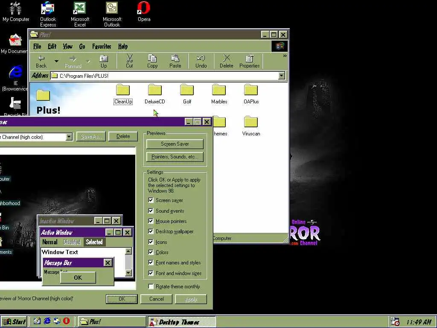Click Cancel in Desktop Themes dialog

(156, 299)
